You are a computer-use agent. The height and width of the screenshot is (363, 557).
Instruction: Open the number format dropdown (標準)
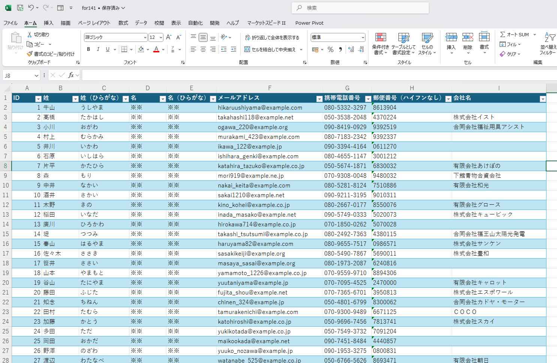click(363, 37)
